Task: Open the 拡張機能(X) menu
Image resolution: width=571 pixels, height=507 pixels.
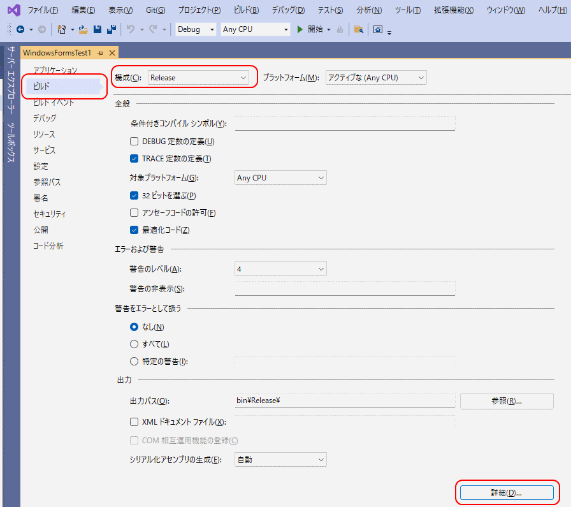Action: [x=454, y=10]
